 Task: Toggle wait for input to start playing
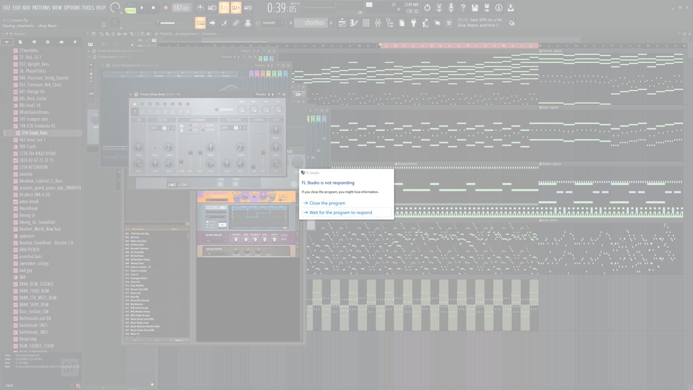pos(212,8)
